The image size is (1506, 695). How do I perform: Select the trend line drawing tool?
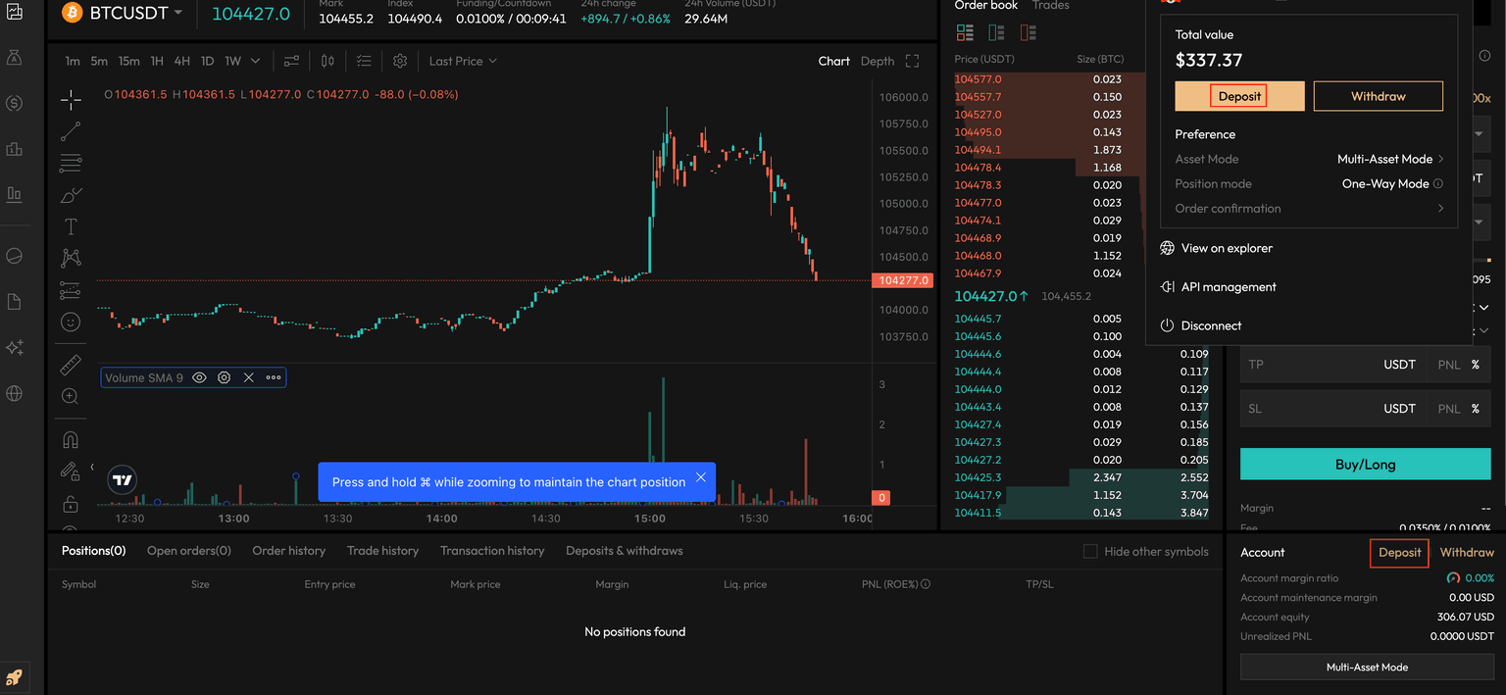point(71,130)
